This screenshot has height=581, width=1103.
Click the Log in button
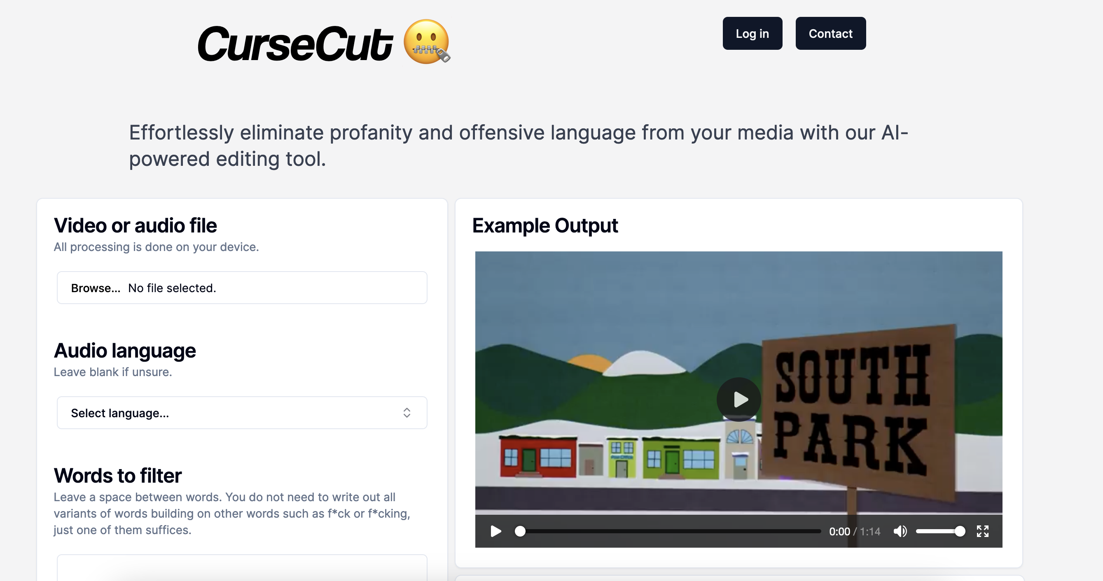tap(752, 33)
